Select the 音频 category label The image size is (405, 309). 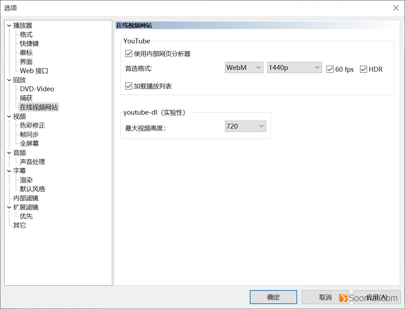[x=20, y=153]
